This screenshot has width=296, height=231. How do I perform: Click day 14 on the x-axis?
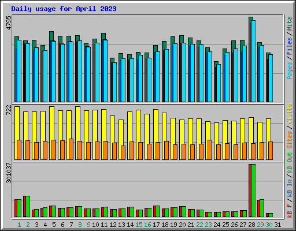click(x=130, y=225)
